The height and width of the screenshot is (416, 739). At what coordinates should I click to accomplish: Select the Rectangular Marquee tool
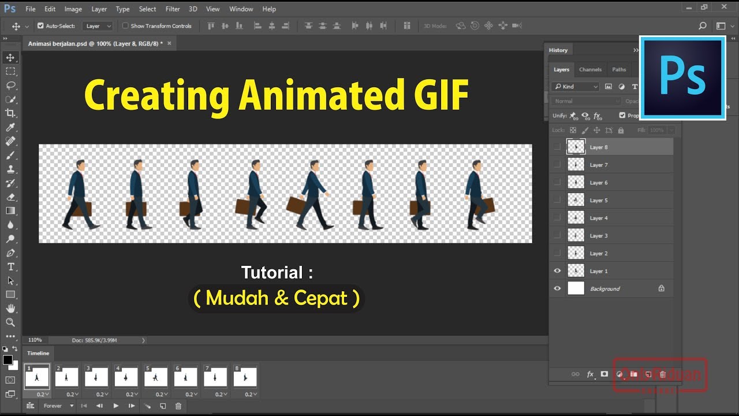point(10,71)
